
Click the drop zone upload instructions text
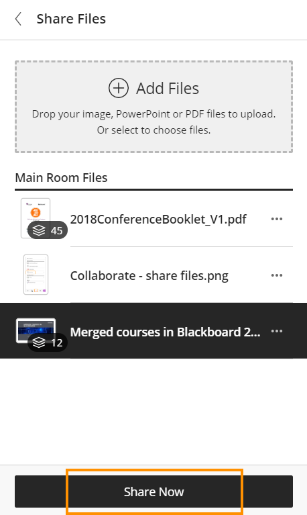[x=153, y=114]
